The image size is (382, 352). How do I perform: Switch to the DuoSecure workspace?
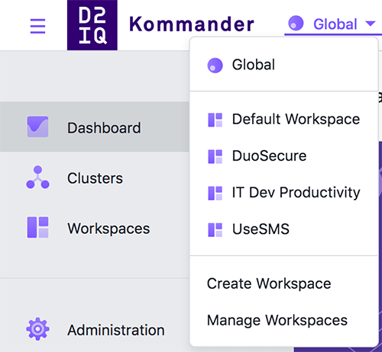coord(283,156)
